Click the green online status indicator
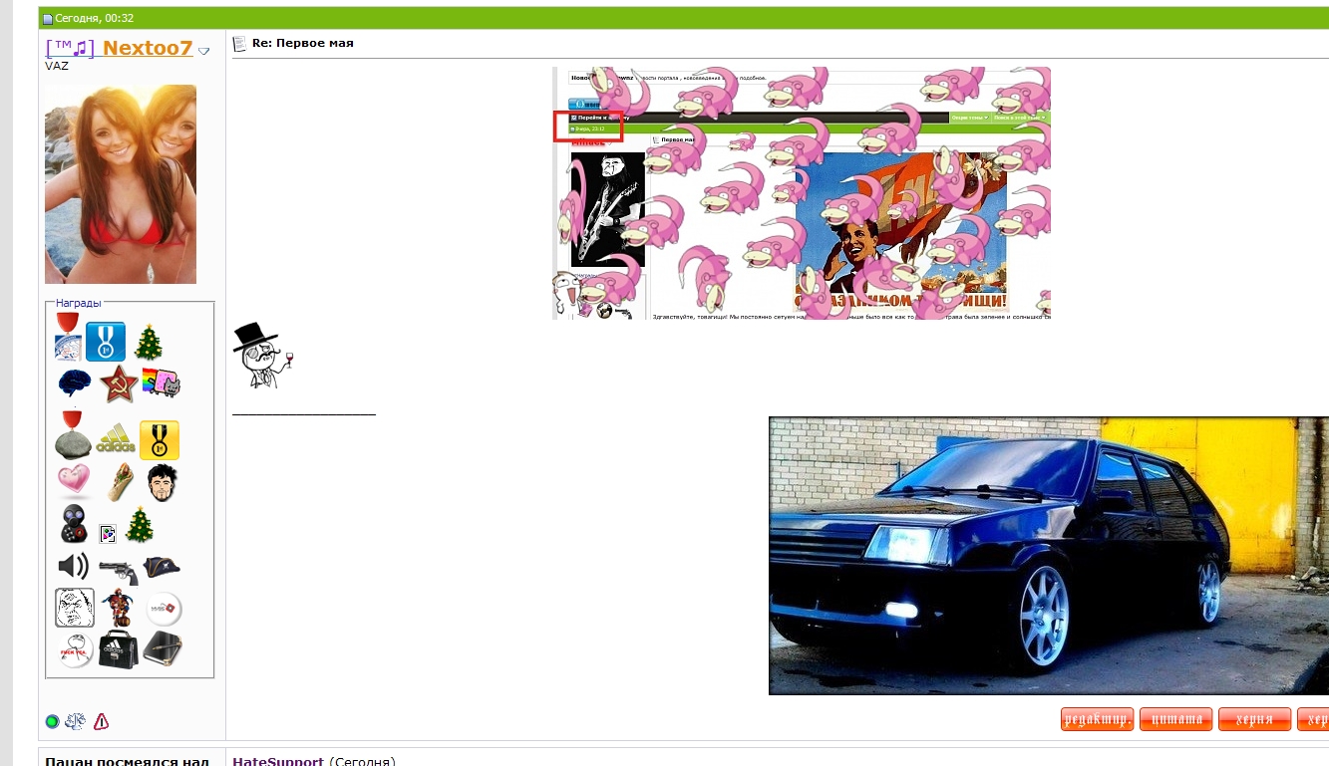 53,721
